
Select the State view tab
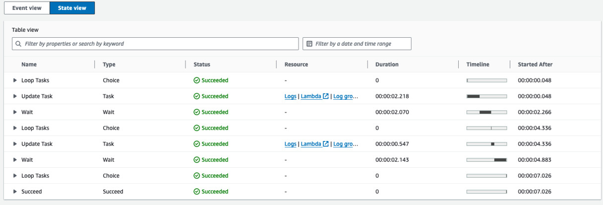[72, 8]
